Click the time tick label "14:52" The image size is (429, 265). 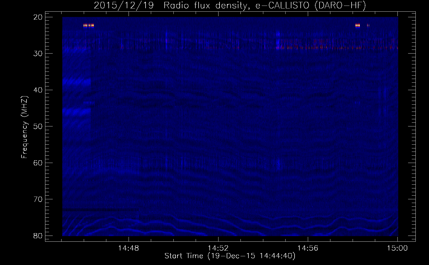click(x=218, y=248)
